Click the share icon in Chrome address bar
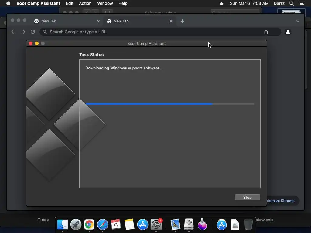The image size is (311, 233). 266,32
